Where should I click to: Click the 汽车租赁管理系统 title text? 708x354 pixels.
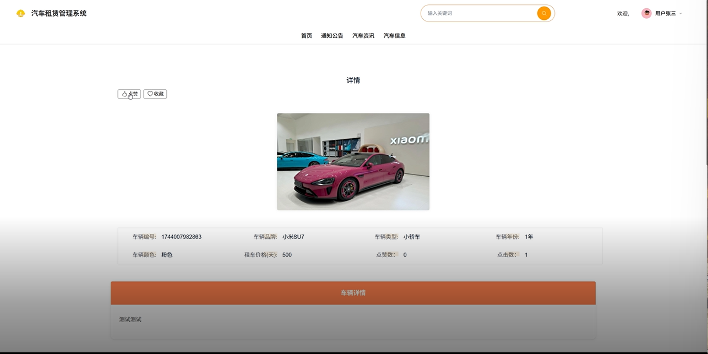point(59,13)
